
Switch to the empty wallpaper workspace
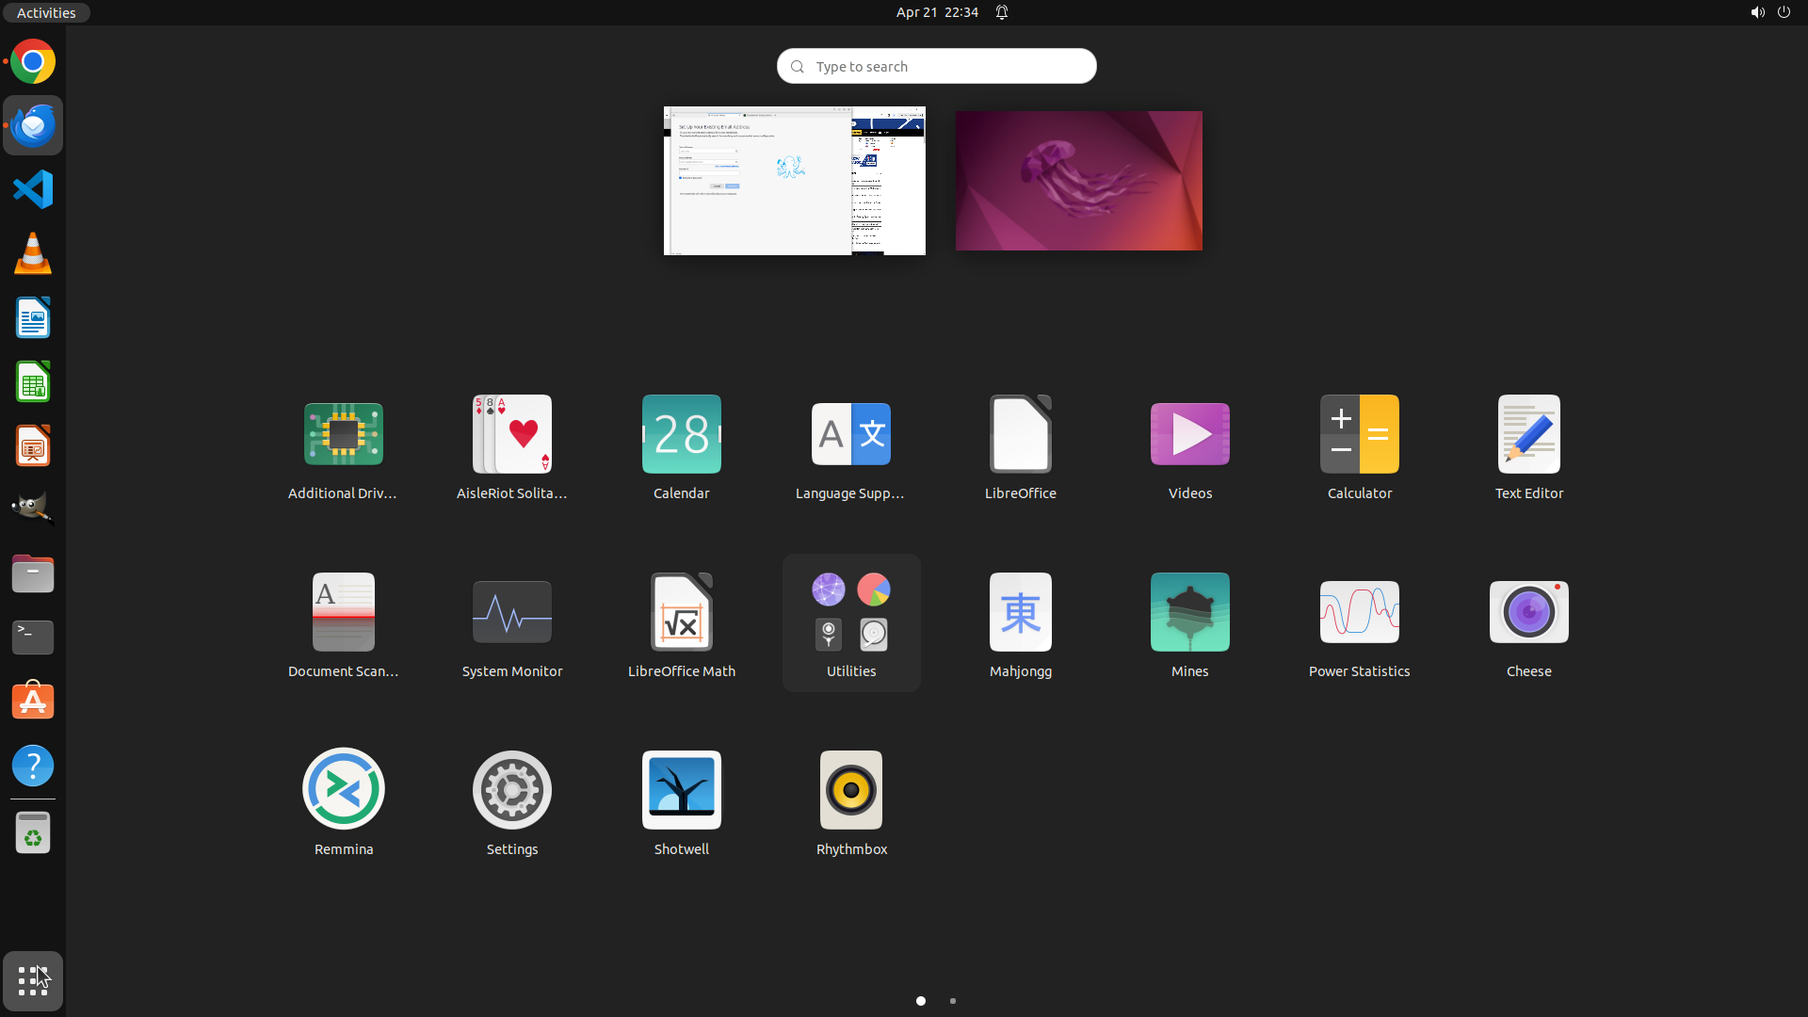click(1078, 181)
